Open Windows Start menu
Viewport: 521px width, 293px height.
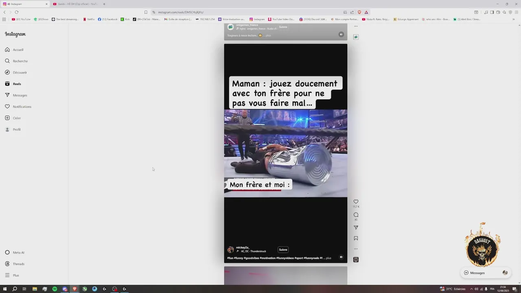coord(5,289)
